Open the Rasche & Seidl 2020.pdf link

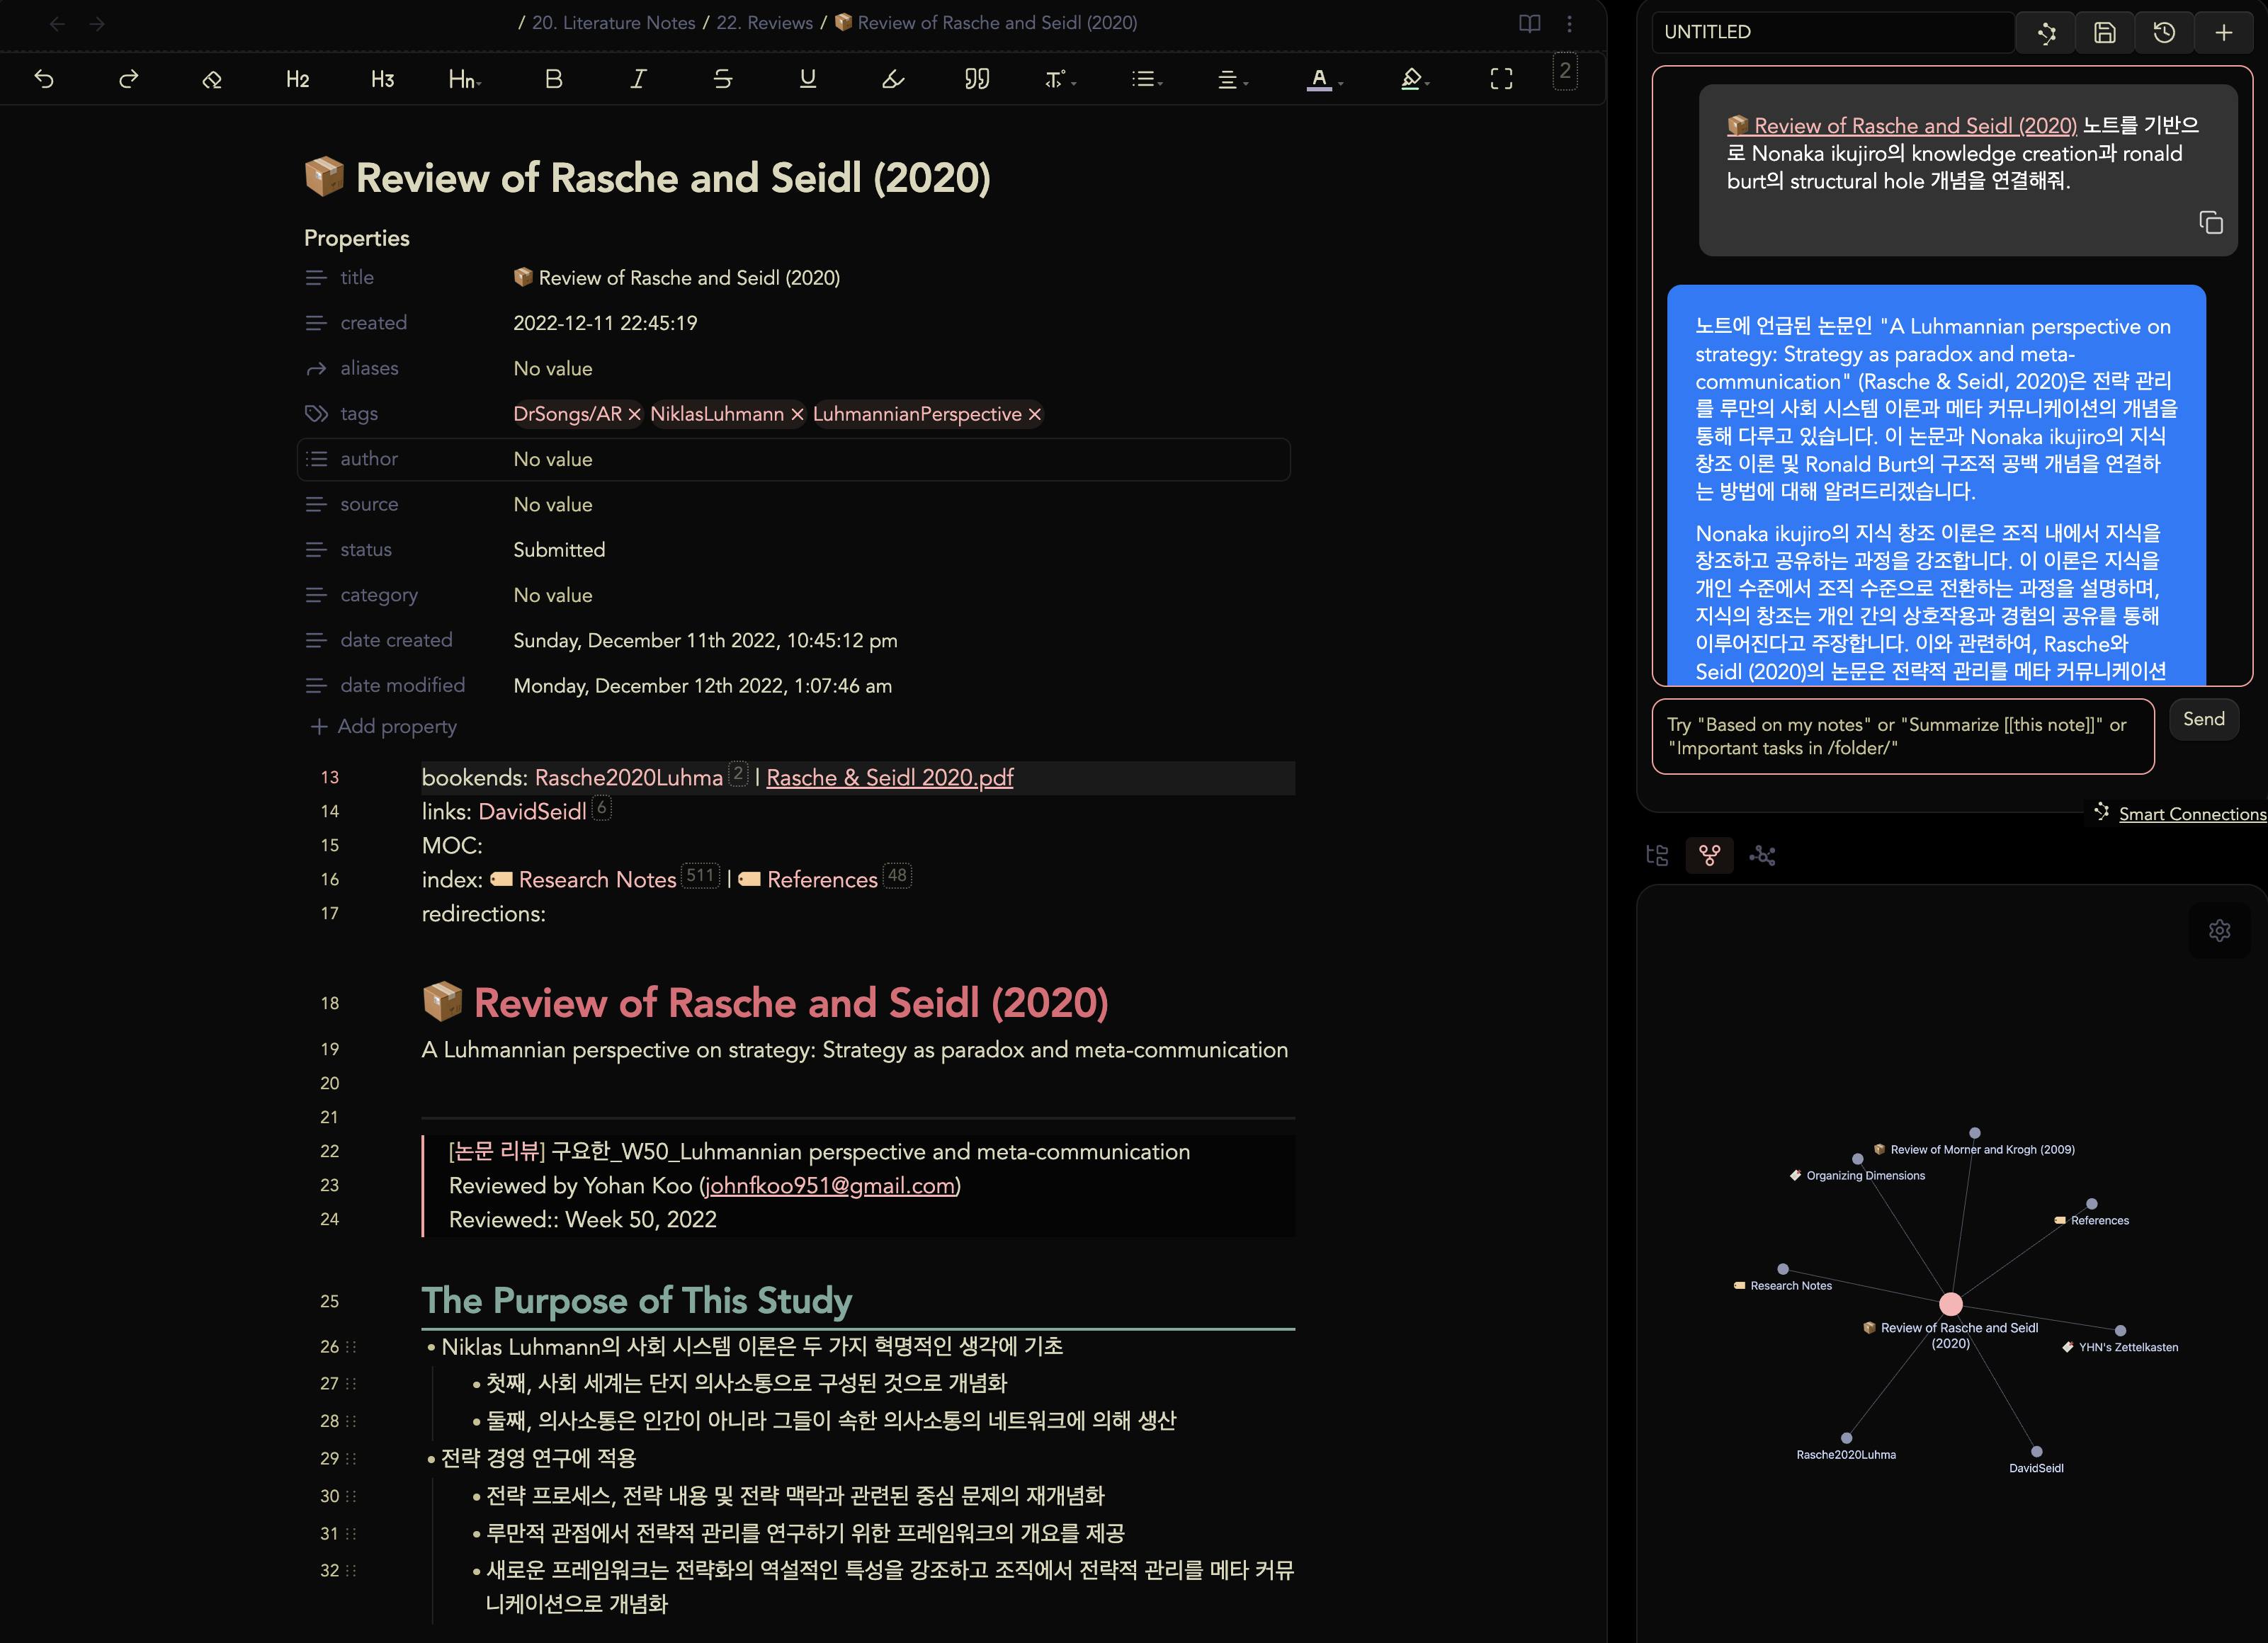889,778
